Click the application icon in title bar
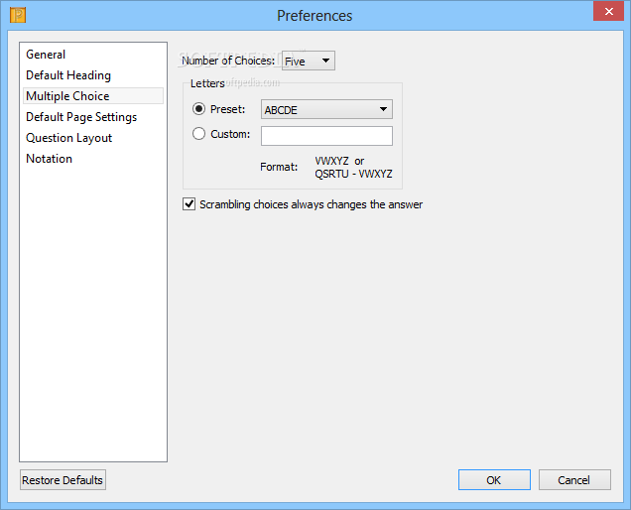The height and width of the screenshot is (510, 631). click(18, 15)
